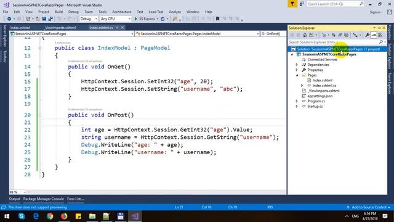Click the Save All toolbar icon

pyautogui.click(x=50, y=19)
